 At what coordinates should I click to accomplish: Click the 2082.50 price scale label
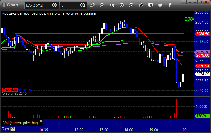(202, 41)
